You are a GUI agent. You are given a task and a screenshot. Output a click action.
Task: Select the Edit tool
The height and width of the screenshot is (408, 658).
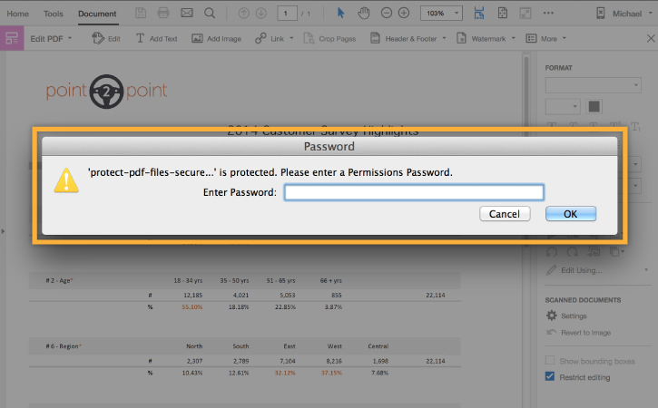pyautogui.click(x=106, y=39)
